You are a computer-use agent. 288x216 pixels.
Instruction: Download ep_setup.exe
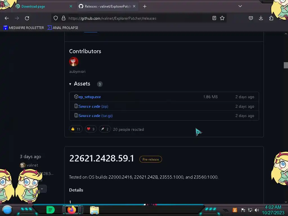(x=90, y=97)
